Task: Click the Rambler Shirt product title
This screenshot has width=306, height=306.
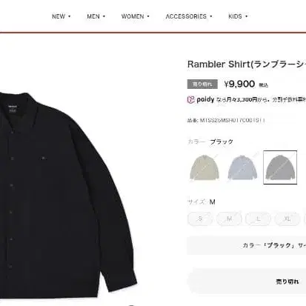Action: [x=247, y=64]
